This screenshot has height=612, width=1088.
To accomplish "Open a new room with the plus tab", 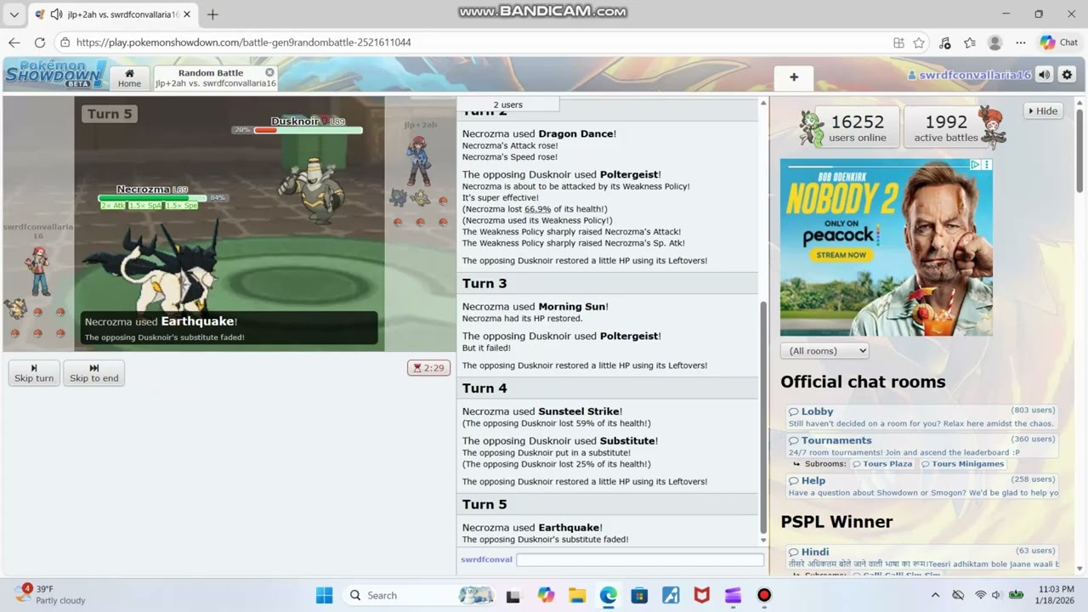I will point(794,77).
